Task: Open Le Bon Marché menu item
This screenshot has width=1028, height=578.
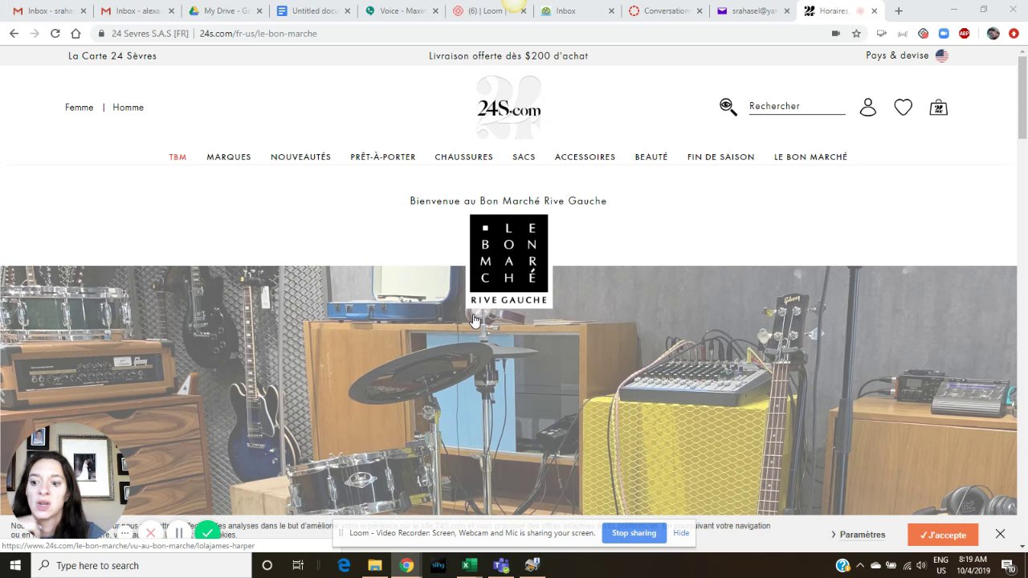Action: tap(810, 157)
